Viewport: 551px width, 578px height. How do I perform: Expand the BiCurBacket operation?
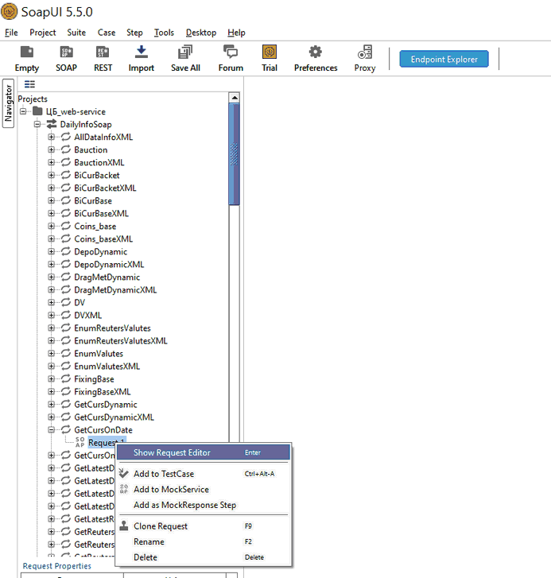tap(51, 175)
